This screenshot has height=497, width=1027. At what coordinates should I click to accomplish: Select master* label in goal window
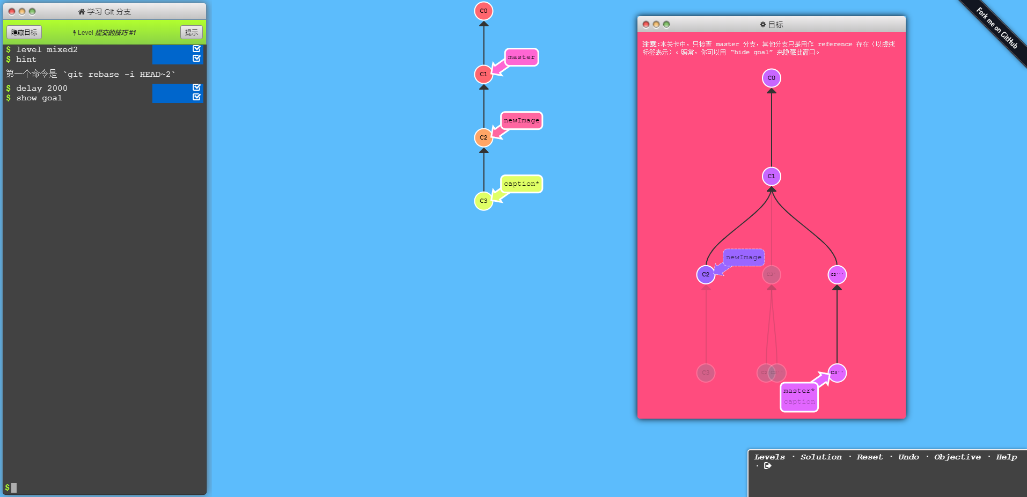point(799,391)
